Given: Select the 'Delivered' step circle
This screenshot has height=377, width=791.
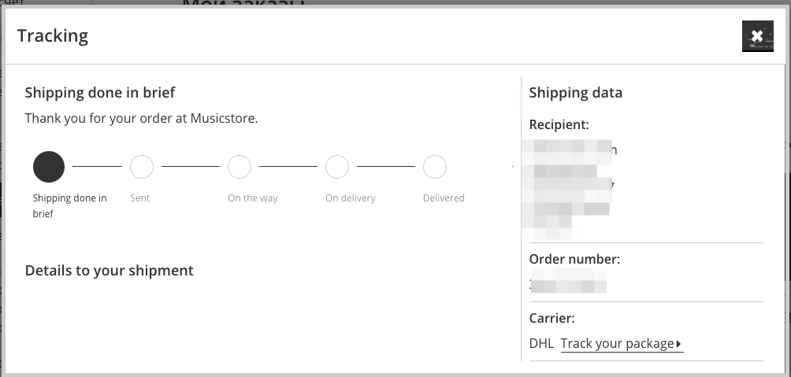Looking at the screenshot, I should pyautogui.click(x=435, y=167).
